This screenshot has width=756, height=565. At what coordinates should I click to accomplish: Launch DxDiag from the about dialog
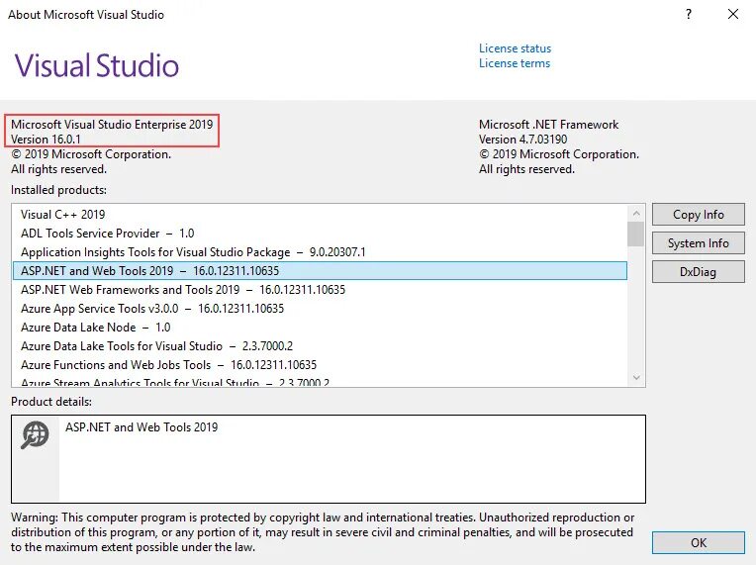pos(699,272)
